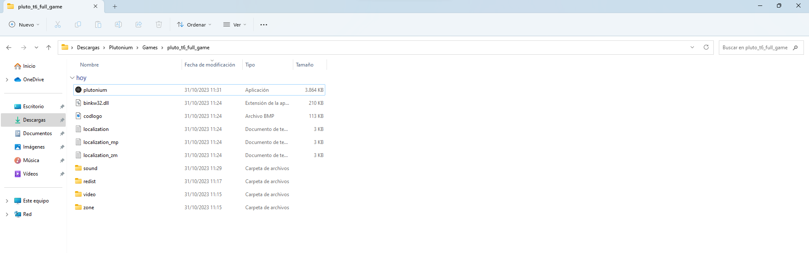Viewport: 809px width, 253px height.
Task: Open recent locations dropdown arrow
Action: 36,48
